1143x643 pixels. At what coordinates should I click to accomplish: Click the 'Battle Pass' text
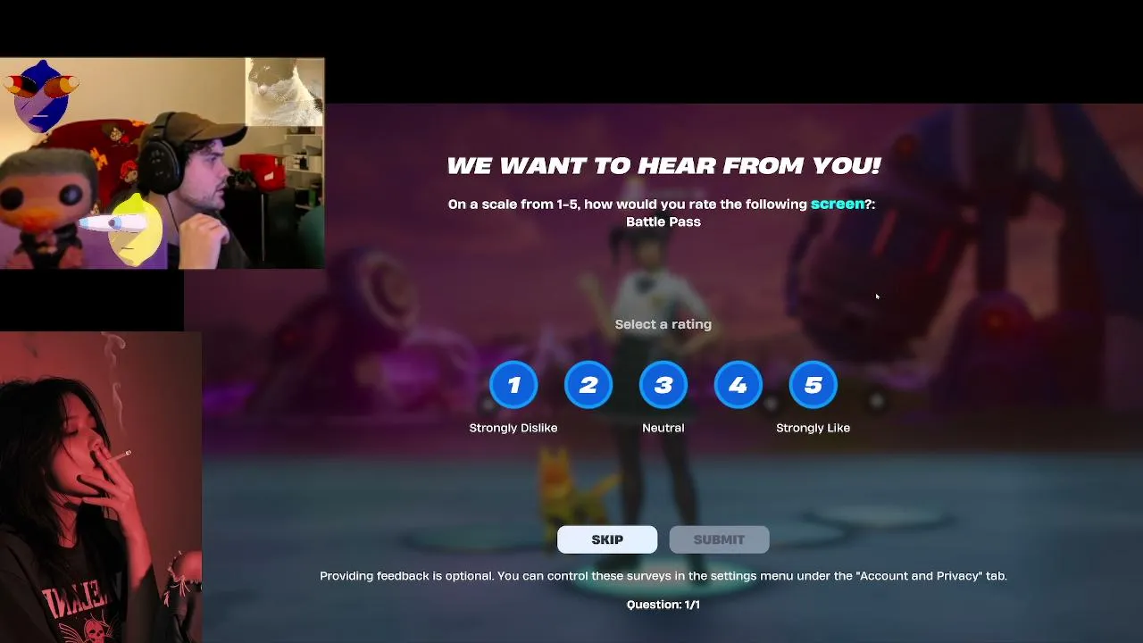click(663, 221)
